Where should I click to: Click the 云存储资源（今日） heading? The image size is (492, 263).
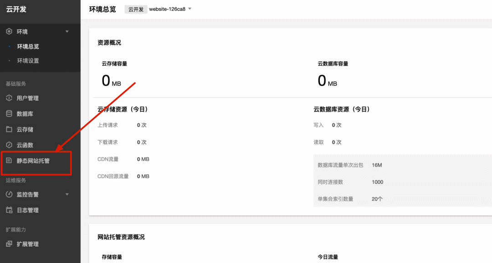click(x=123, y=109)
